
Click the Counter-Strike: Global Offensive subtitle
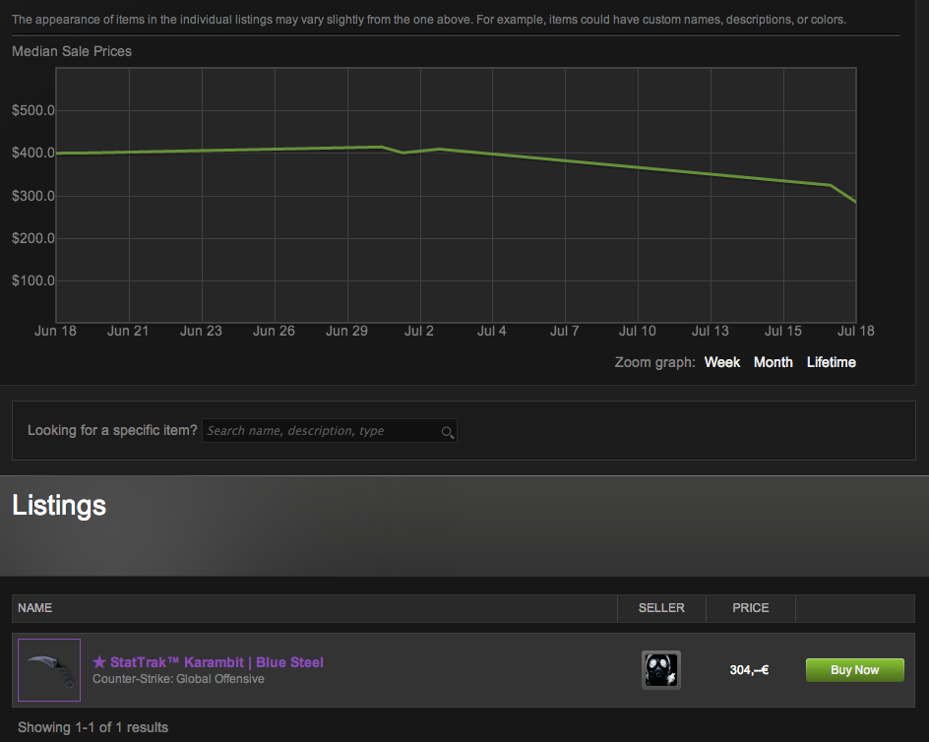pyautogui.click(x=178, y=679)
